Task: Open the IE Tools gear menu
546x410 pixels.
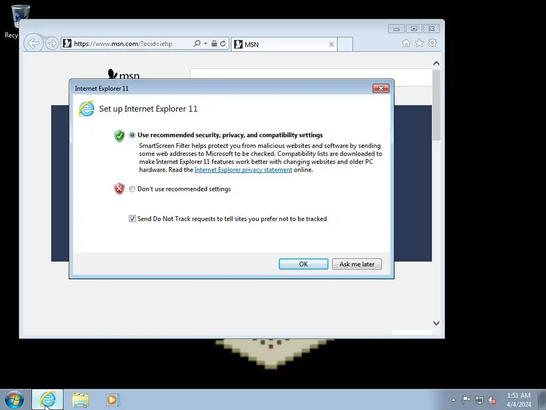Action: pos(432,43)
